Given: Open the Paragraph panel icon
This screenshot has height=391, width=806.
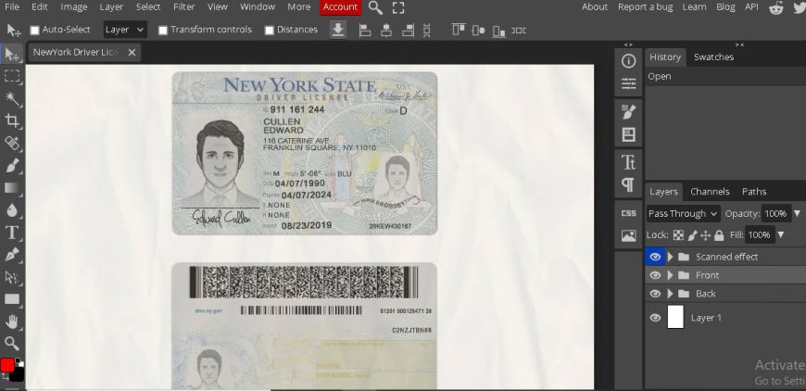Looking at the screenshot, I should [628, 185].
